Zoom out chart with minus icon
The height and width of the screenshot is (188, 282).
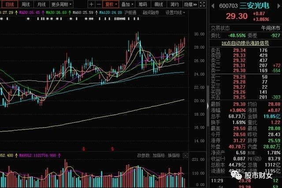[99, 4]
